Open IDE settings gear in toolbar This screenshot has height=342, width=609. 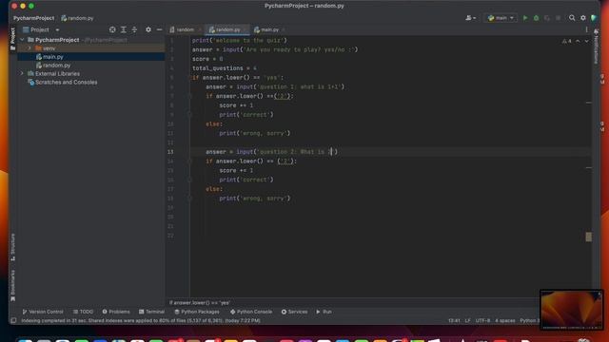583,18
